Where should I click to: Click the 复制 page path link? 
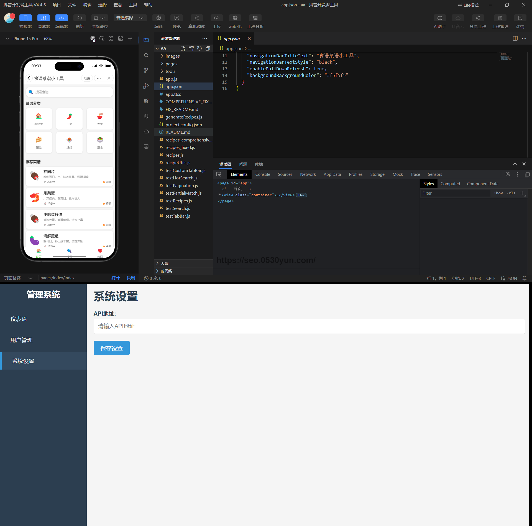(131, 278)
